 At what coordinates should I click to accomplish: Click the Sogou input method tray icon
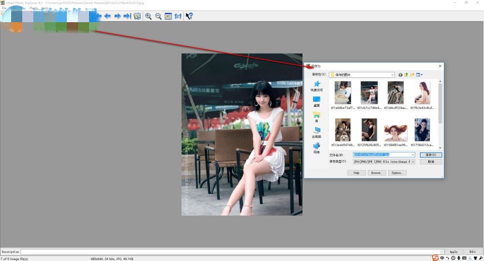(435, 258)
